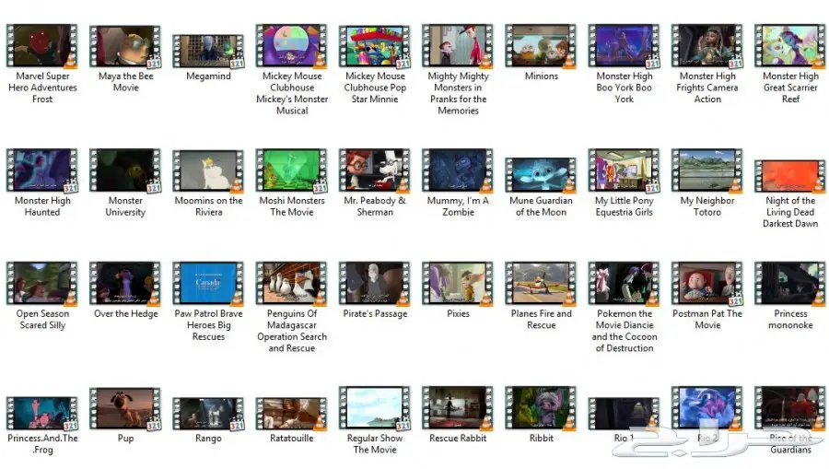Click Mickey's Monster Musical video icon
This screenshot has width=829, height=469.
[291, 46]
